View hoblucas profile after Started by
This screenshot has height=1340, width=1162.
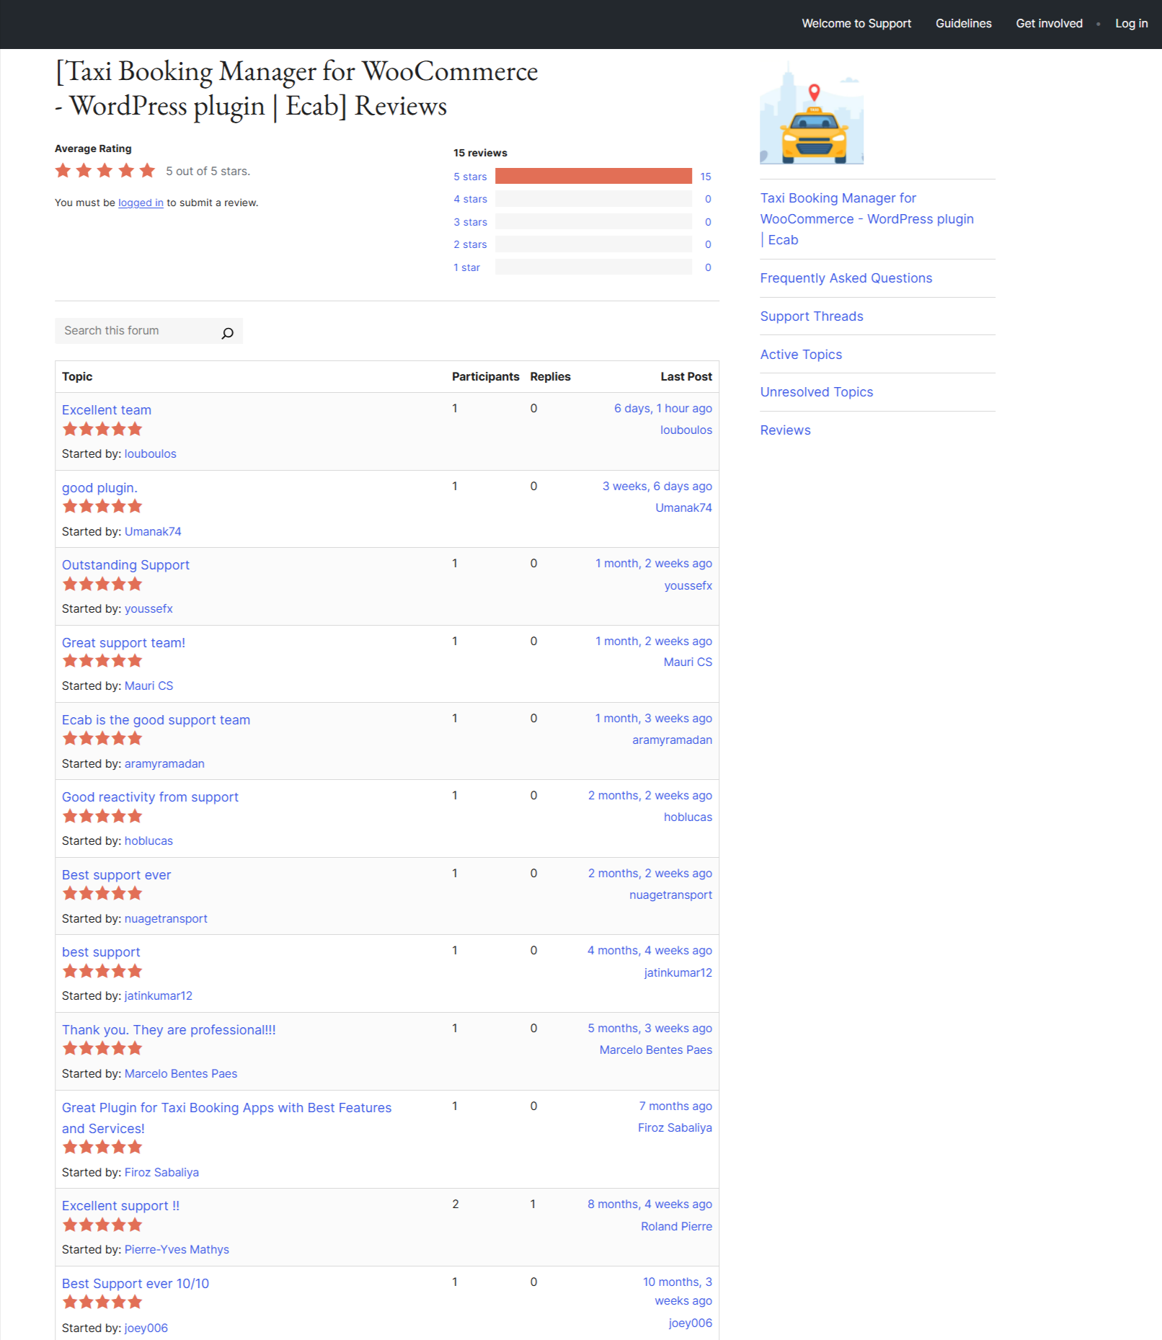tap(148, 841)
